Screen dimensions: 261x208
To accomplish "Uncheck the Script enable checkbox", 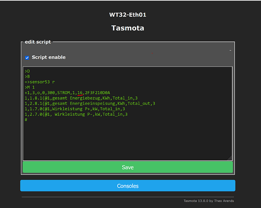I will 27,58.
